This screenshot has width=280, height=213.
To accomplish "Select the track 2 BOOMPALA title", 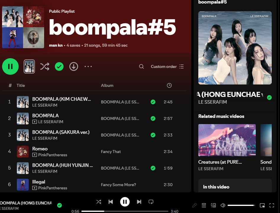I will pyautogui.click(x=45, y=116).
